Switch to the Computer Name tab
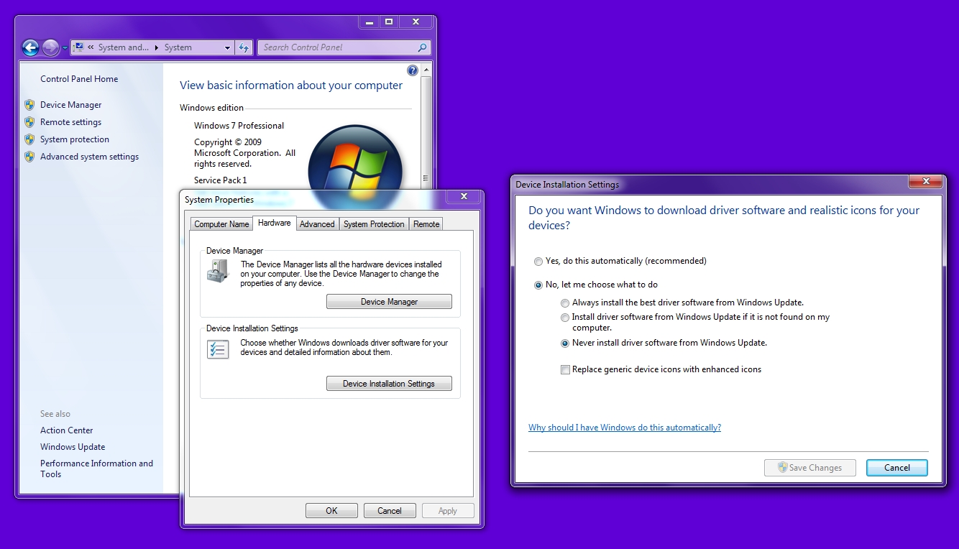This screenshot has height=549, width=959. (x=221, y=224)
